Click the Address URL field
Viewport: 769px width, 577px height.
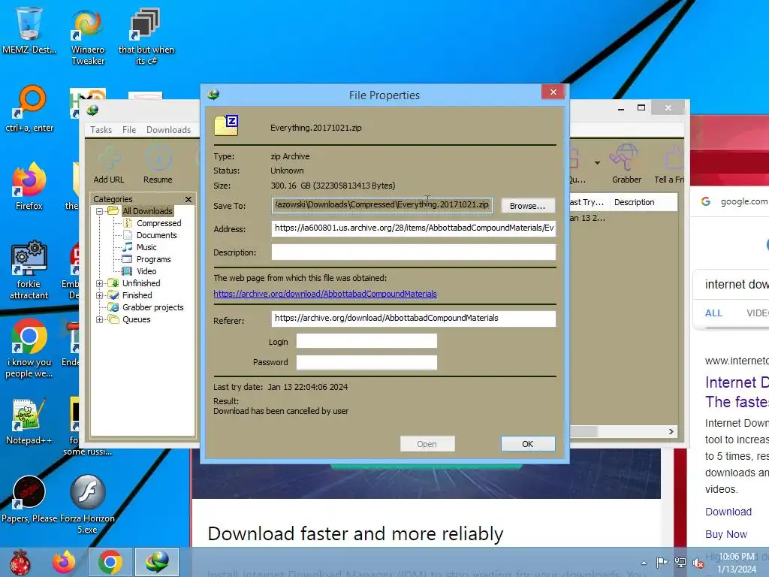414,228
